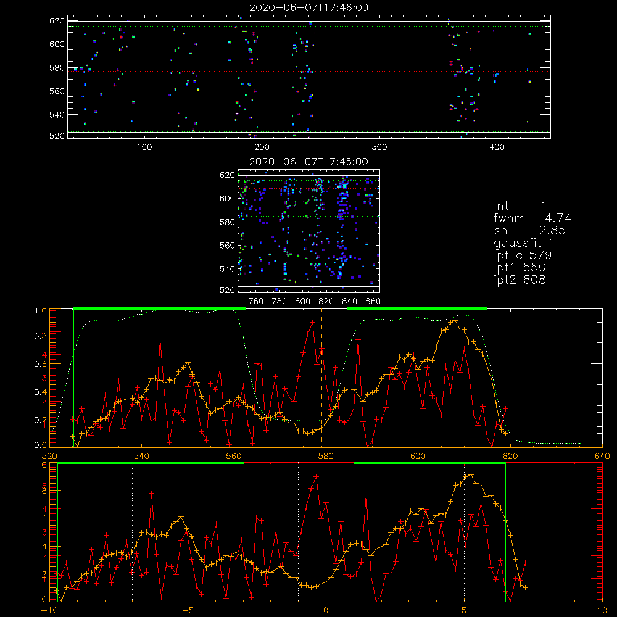The width and height of the screenshot is (617, 617).
Task: Click x-axis label 760 on middle plot
Action: click(x=256, y=302)
